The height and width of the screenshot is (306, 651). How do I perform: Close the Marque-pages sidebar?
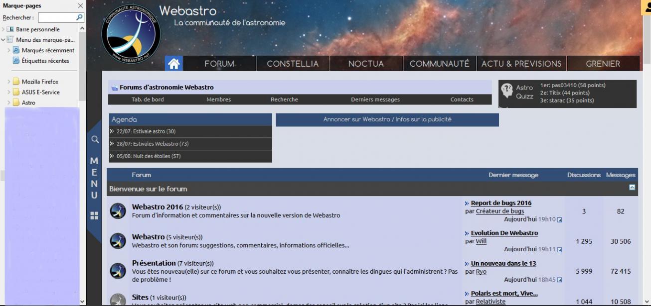[81, 5]
